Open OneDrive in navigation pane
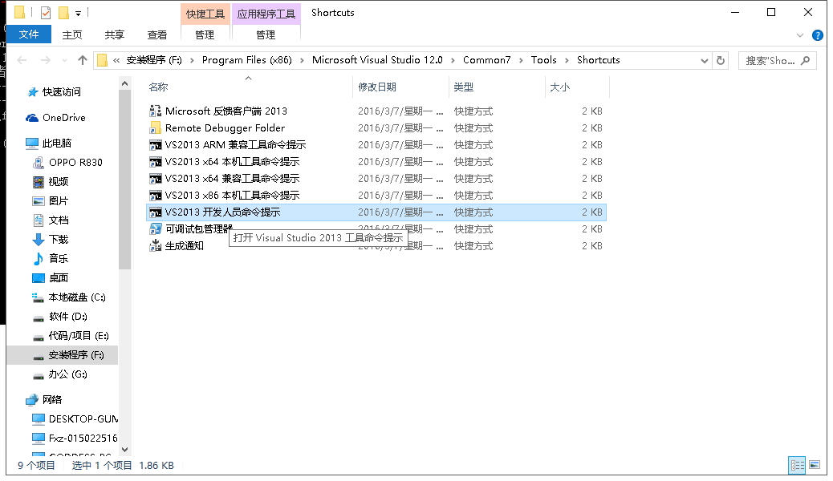The image size is (833, 481). 63,118
